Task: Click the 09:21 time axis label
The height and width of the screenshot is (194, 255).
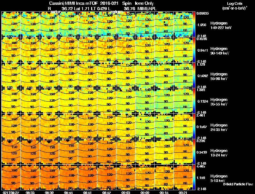Action: tap(183, 192)
